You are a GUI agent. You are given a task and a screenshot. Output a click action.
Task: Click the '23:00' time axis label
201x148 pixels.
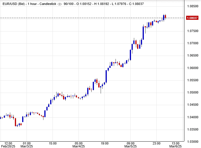(x=157, y=143)
